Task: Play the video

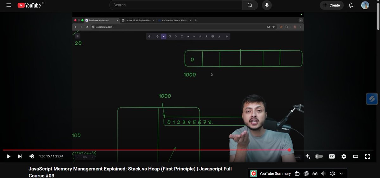Action: tap(9, 156)
